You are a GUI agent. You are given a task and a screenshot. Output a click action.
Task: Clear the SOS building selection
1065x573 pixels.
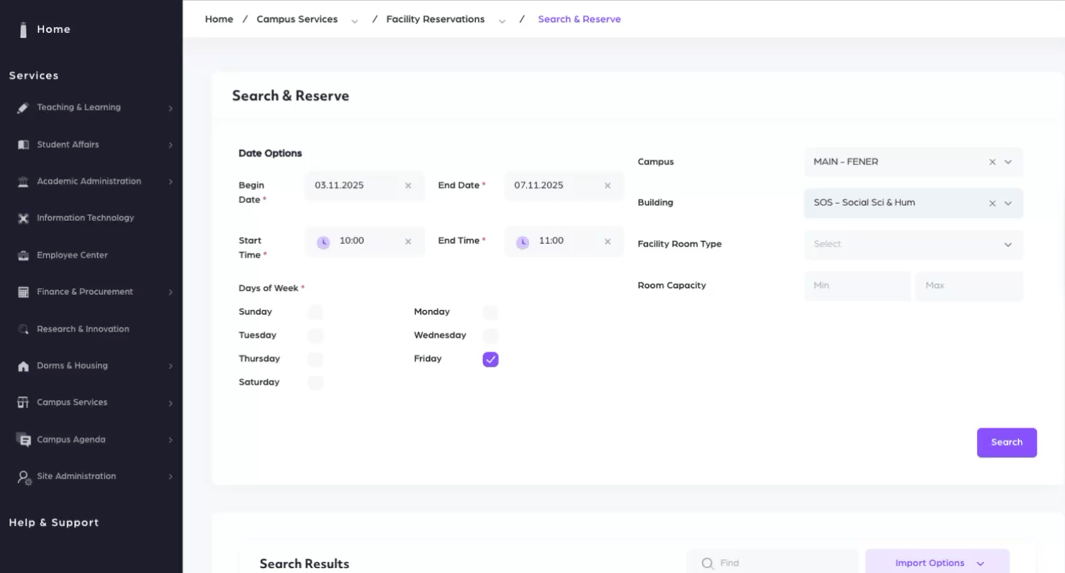(x=992, y=204)
